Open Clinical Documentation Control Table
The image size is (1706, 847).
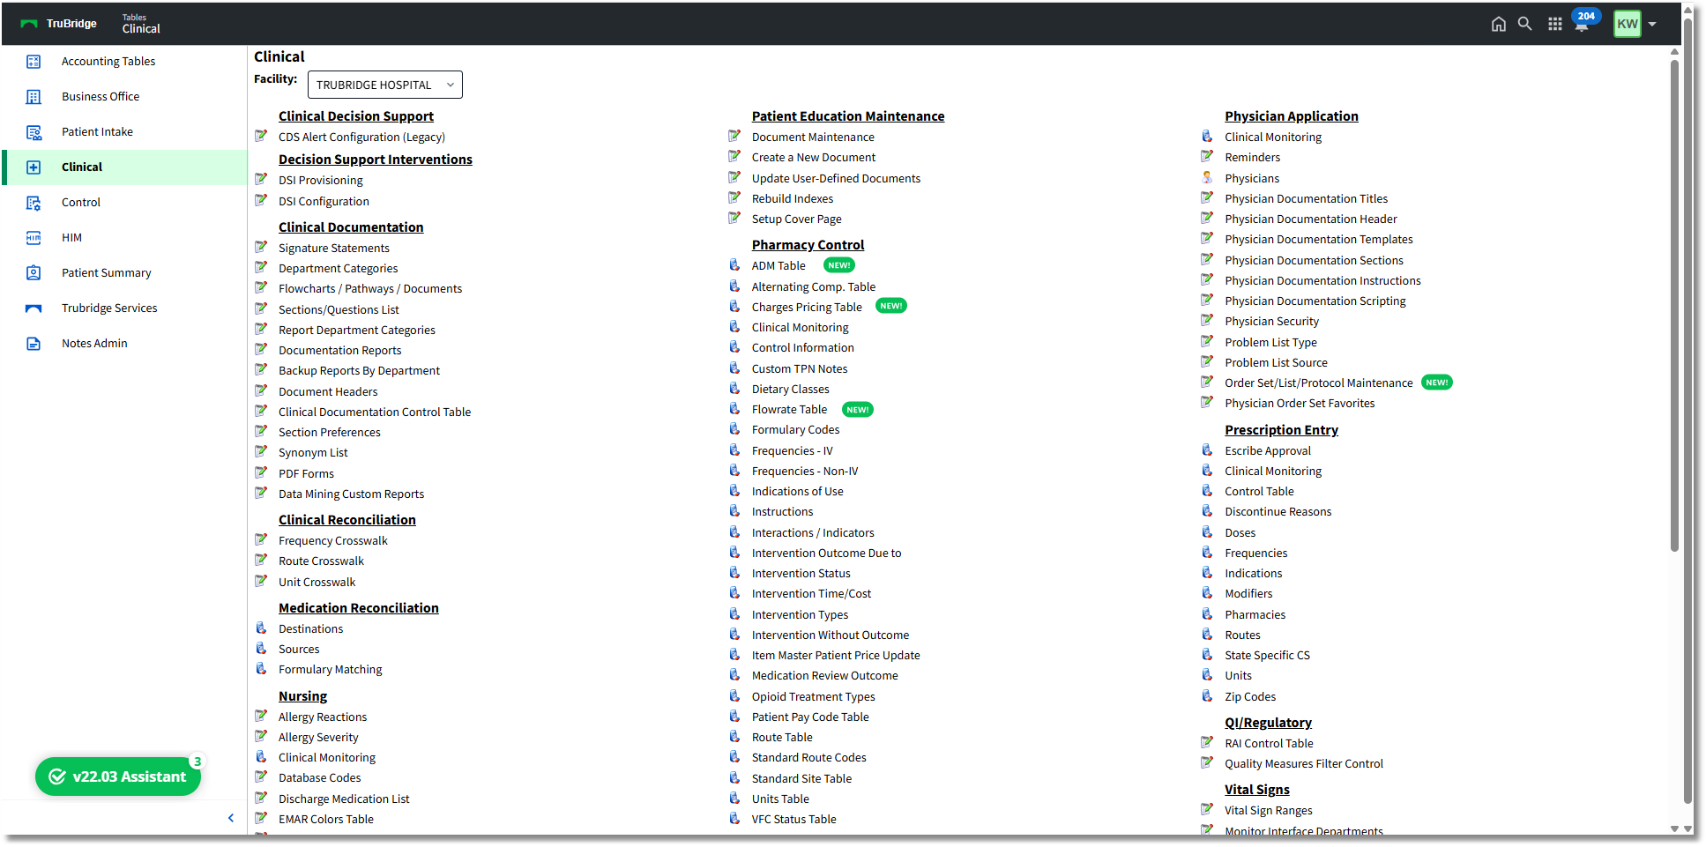pos(375,412)
